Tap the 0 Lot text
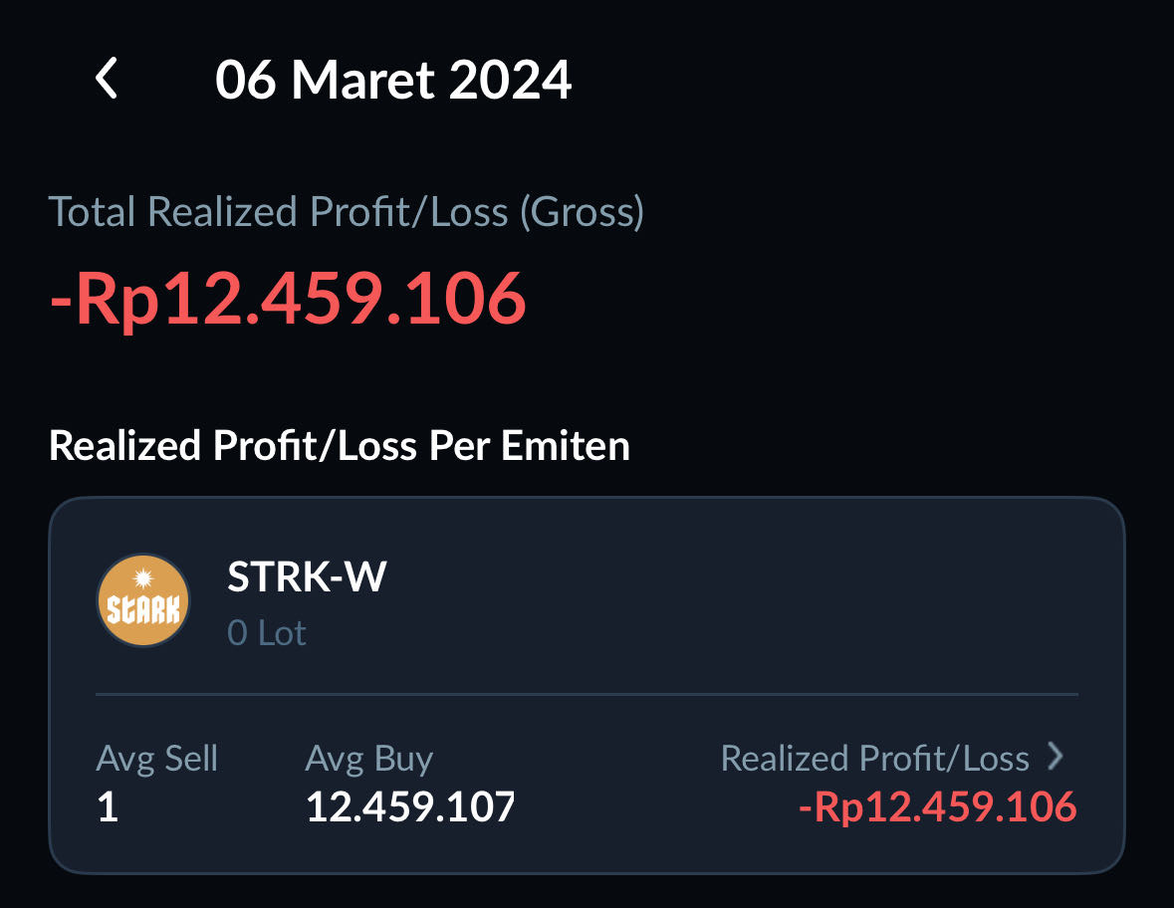This screenshot has height=908, width=1174. click(x=267, y=633)
